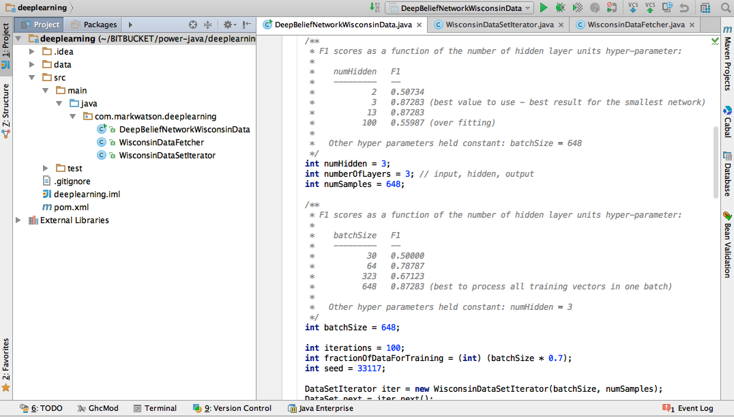Click the Scroll from Source target icon
734x417 pixels.
coord(192,23)
